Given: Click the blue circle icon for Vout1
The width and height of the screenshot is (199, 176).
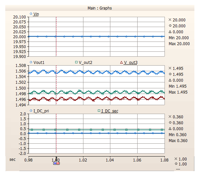Looking at the screenshot, I should click(x=31, y=62).
